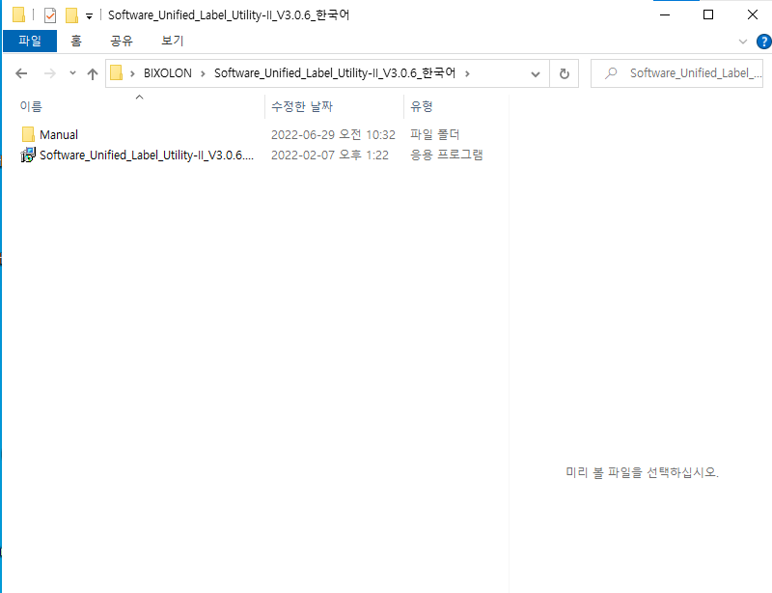
Task: Go up one folder level
Action: (93, 73)
